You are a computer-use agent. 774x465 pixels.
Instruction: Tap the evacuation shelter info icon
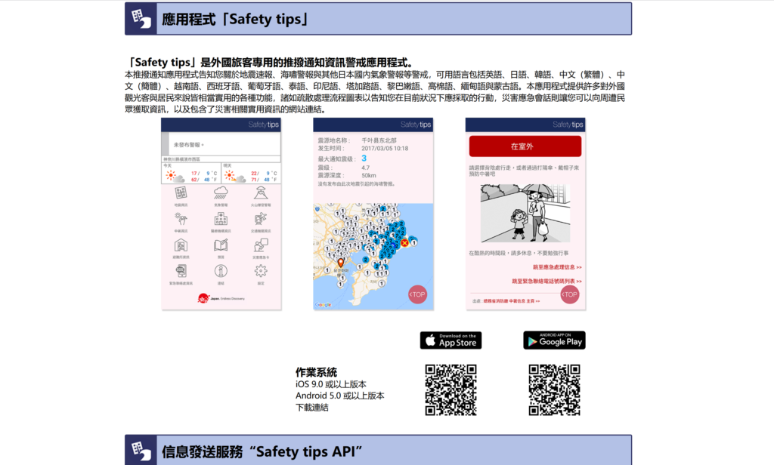181,246
